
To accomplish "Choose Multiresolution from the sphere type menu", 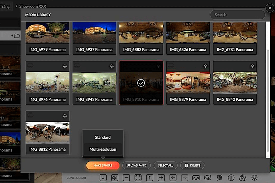I will point(103,149).
